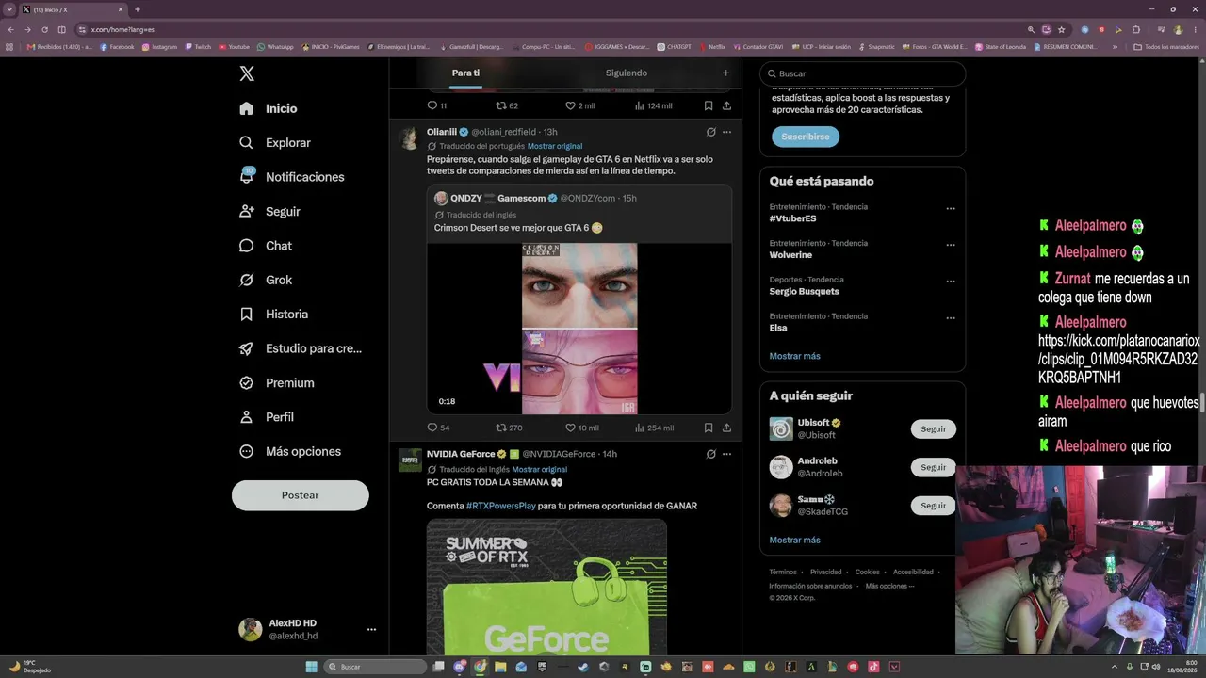Open the weather widget showing Despejado
Viewport: 1206px width, 678px height.
pos(29,667)
